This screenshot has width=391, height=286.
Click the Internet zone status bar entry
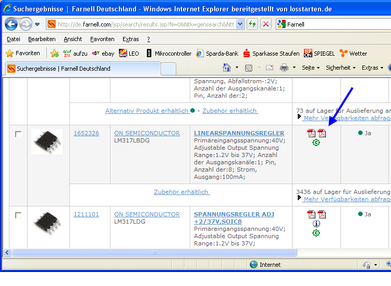(x=265, y=265)
